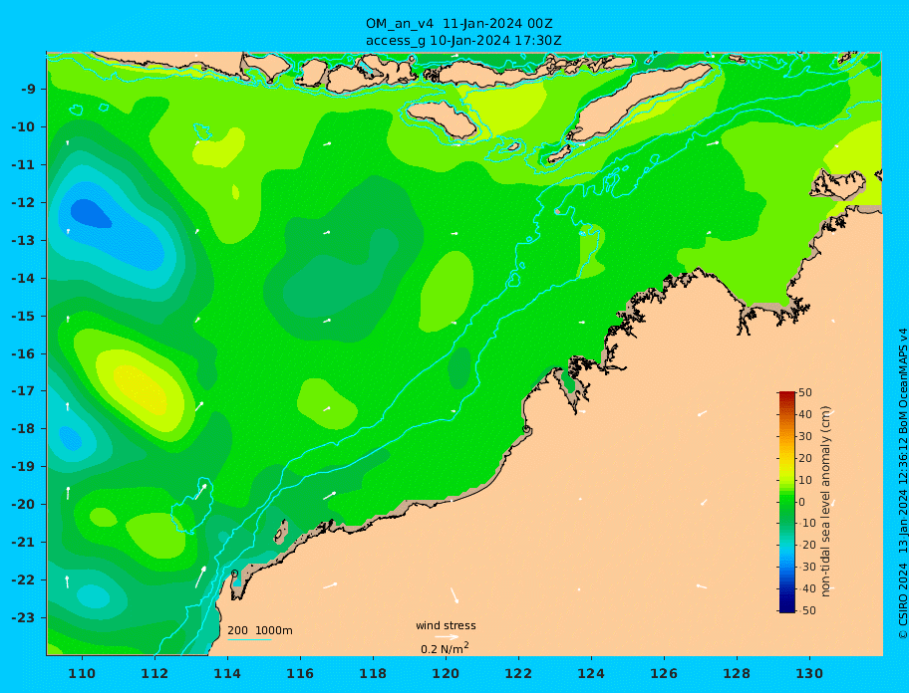This screenshot has height=693, width=909.
Task: Click the "non-tidal sea level anomaly (cm)" label
Action: pyautogui.click(x=825, y=502)
